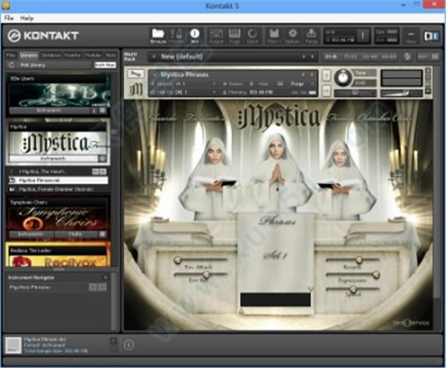Open the top library's info button

click(x=94, y=110)
